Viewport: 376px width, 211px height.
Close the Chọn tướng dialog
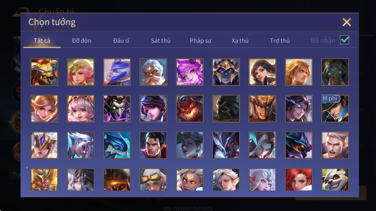coord(347,22)
